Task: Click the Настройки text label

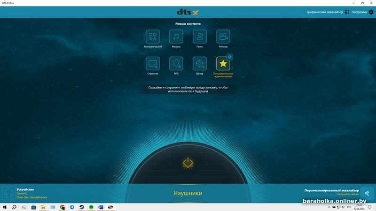Action: (359, 12)
